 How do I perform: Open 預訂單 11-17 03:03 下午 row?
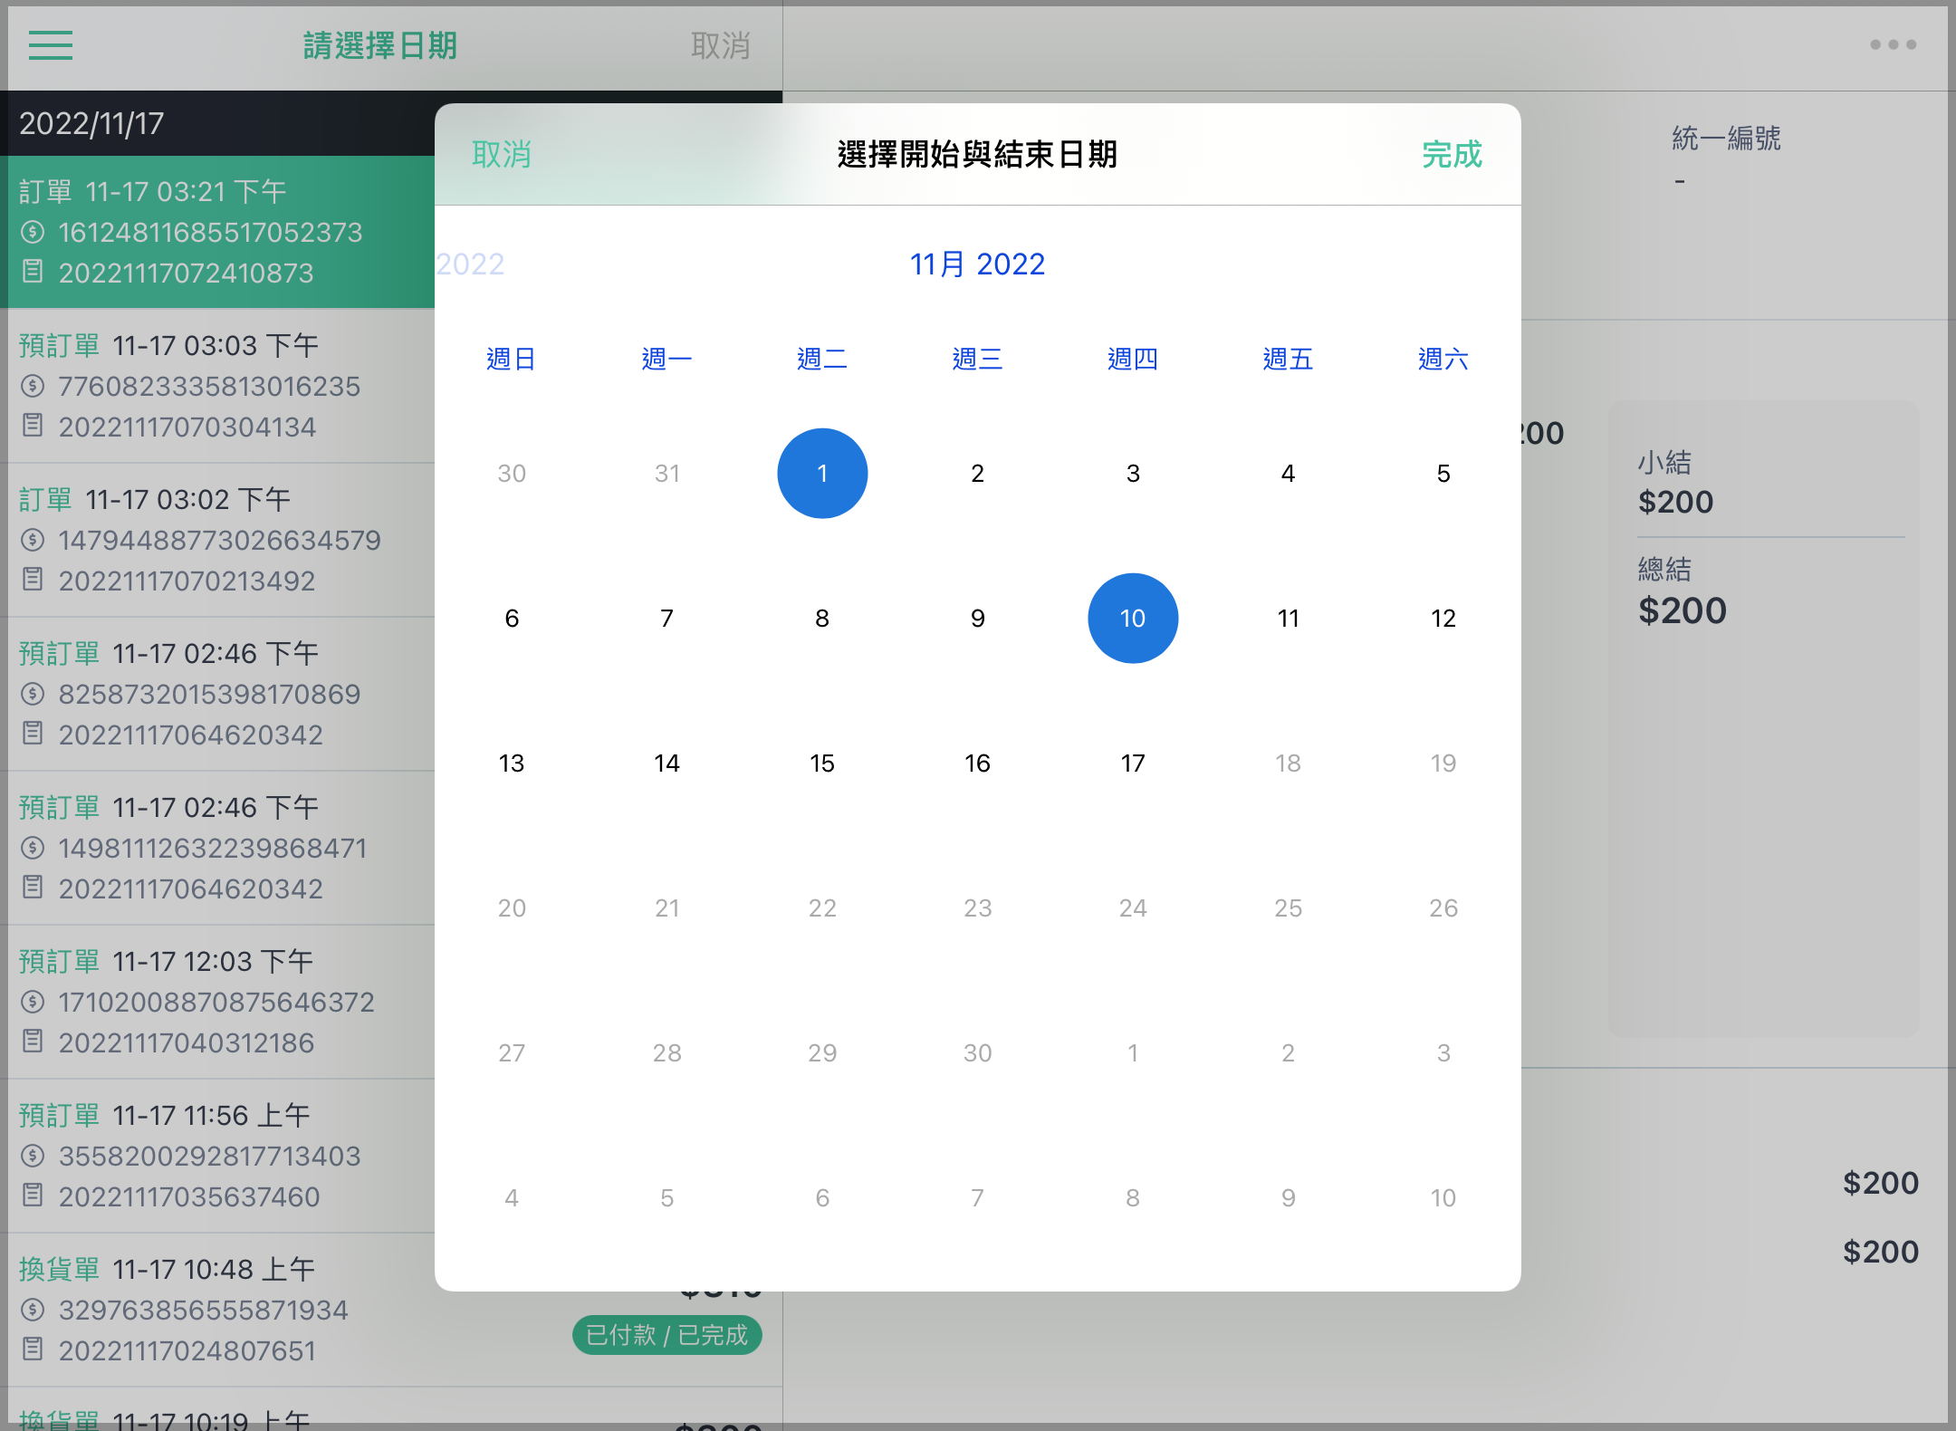point(217,386)
